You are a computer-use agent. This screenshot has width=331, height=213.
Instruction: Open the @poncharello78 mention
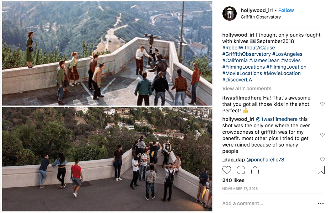pos(265,160)
